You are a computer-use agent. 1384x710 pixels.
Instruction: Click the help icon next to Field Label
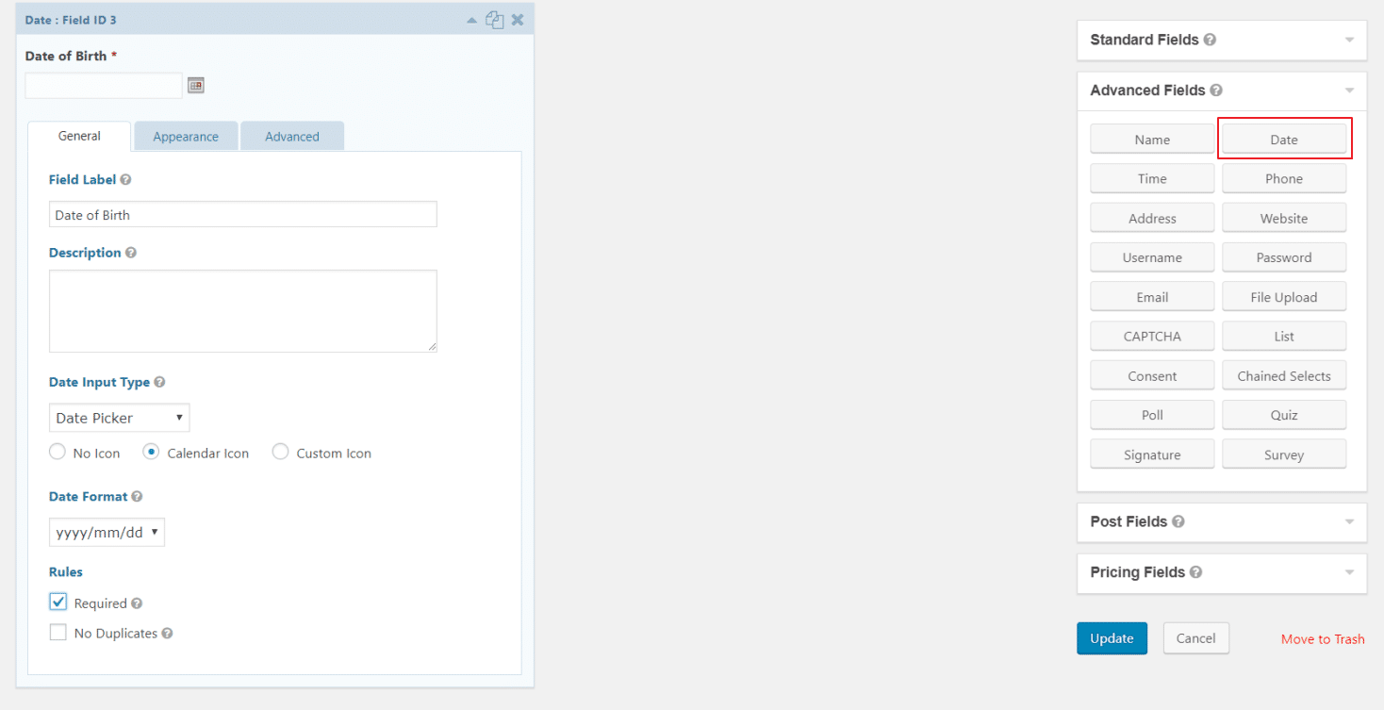pos(127,179)
